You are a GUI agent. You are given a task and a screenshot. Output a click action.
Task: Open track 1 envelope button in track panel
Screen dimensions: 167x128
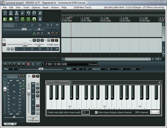[38, 40]
